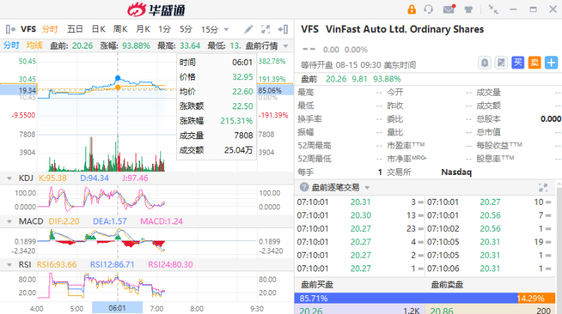Expand chart to fullscreen icon

pos(265,29)
